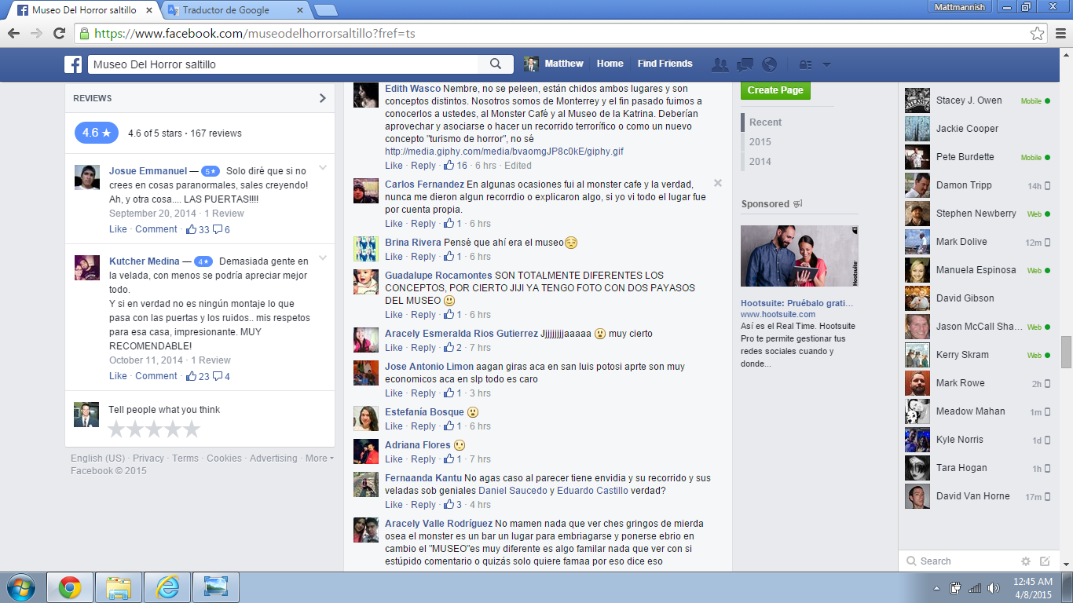Open the messages icon in top bar

point(745,64)
